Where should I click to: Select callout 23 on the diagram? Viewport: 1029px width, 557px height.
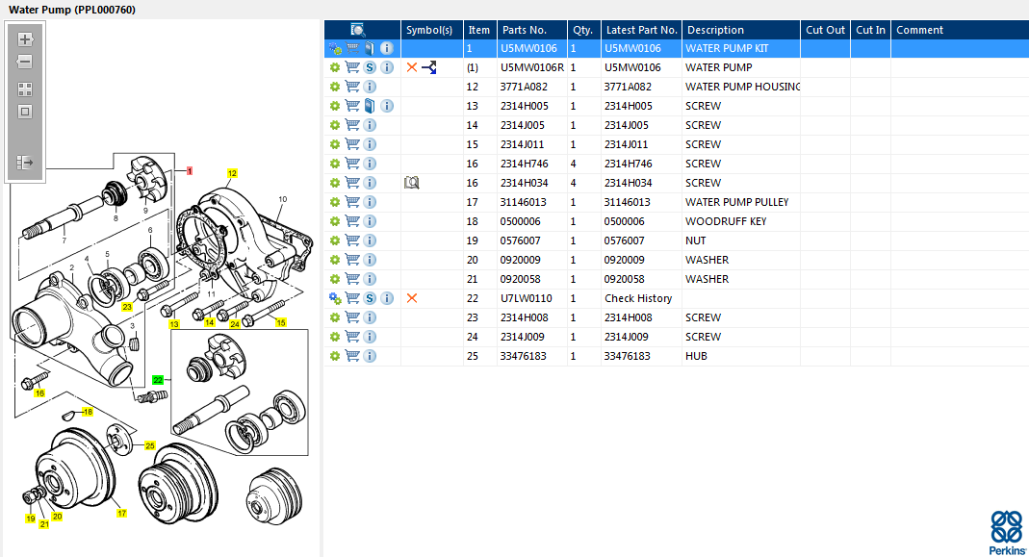[127, 306]
